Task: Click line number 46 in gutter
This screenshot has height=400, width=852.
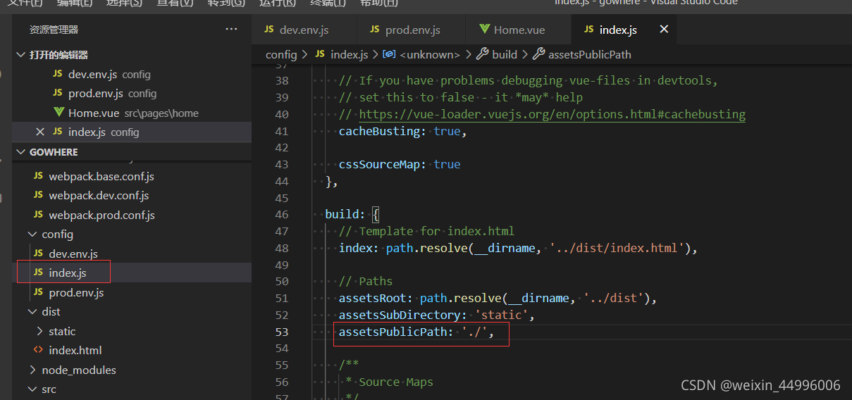Action: point(281,214)
